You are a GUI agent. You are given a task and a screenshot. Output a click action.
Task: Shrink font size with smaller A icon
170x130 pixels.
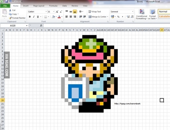point(61,12)
